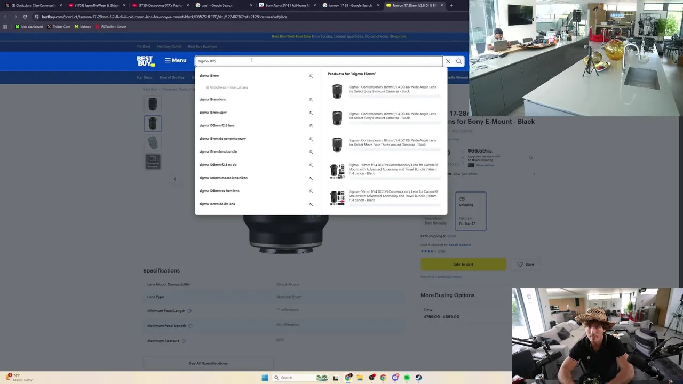
Task: Click previous image arrow in gallery
Action: click(x=174, y=179)
